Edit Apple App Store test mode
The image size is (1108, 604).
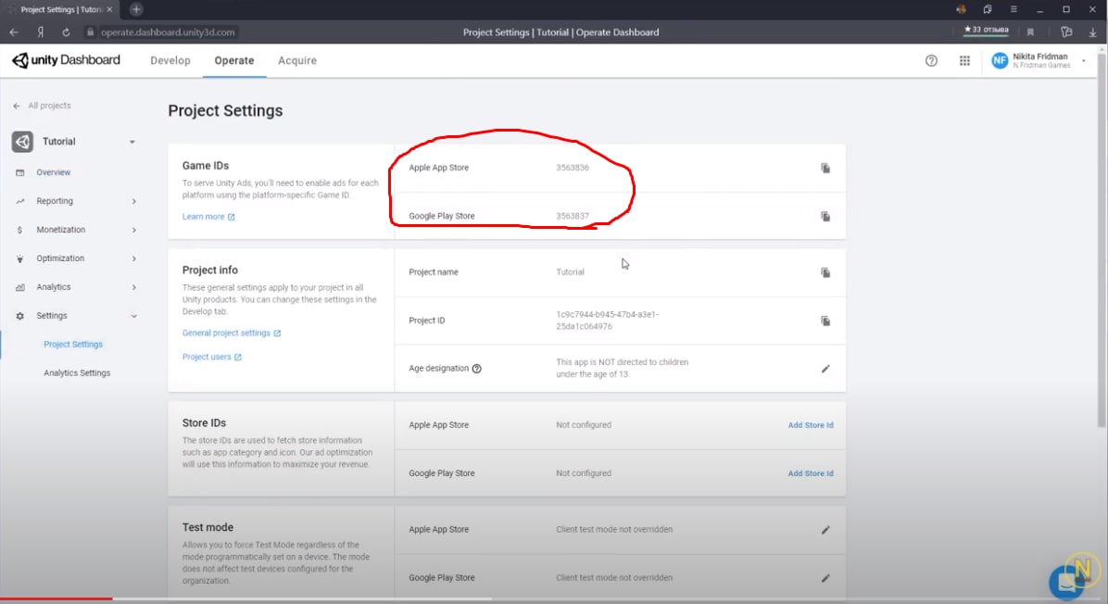(825, 530)
